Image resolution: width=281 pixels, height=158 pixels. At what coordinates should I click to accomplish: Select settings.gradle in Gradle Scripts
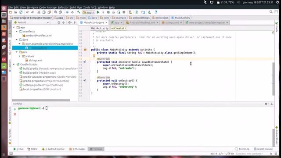(x=41, y=85)
